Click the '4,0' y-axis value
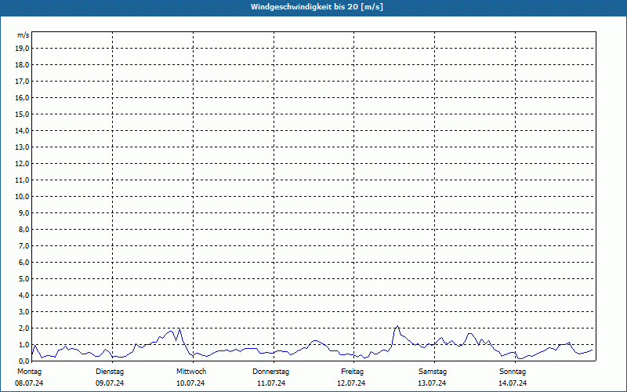Viewport: 627px width, 392px height. pyautogui.click(x=24, y=296)
